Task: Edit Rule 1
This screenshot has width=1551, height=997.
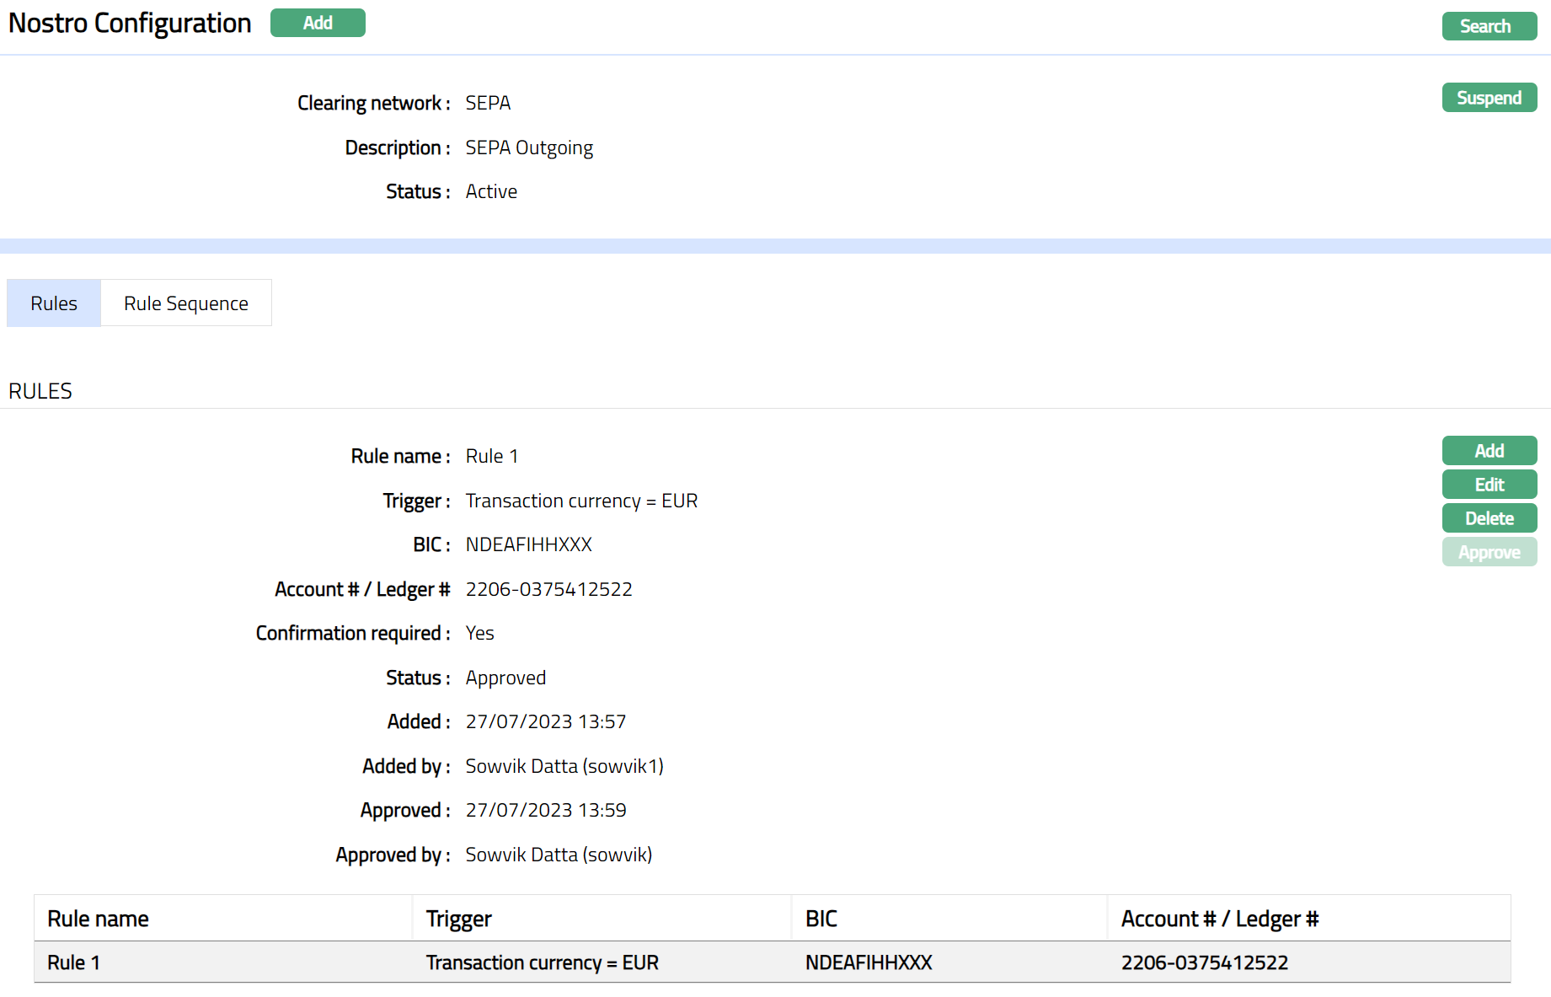Action: [x=1489, y=485]
